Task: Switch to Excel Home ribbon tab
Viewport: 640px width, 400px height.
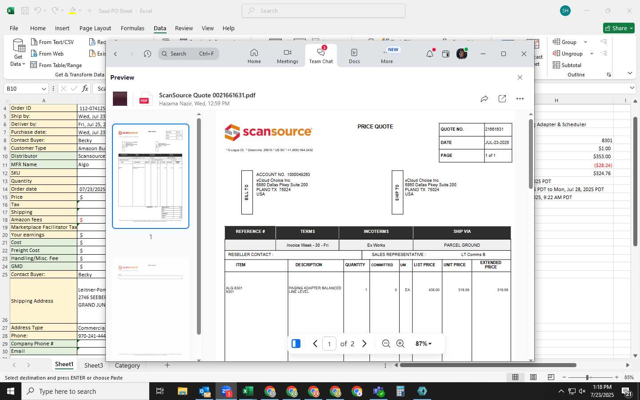Action: (x=38, y=28)
